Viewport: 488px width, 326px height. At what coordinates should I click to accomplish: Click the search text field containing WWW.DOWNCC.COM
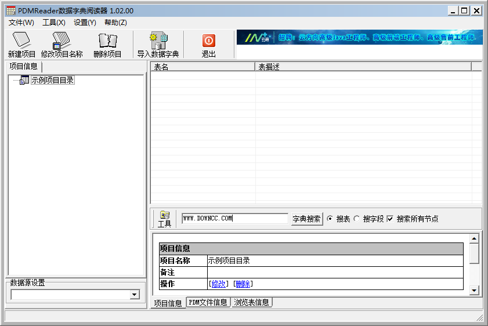[x=234, y=219]
